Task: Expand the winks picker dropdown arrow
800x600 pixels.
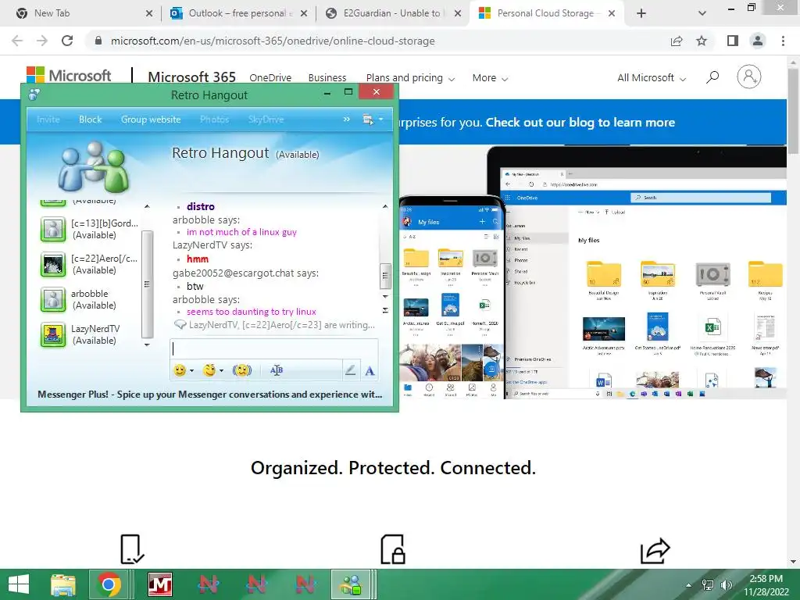Action: tap(221, 371)
